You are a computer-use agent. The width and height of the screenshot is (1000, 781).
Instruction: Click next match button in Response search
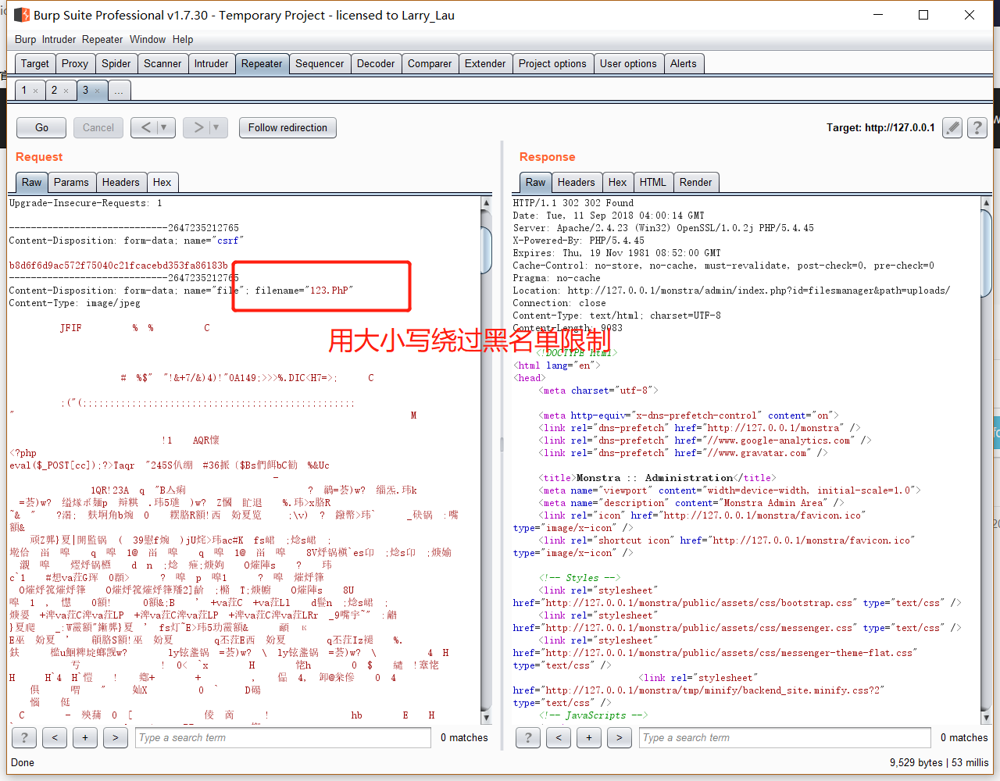620,737
